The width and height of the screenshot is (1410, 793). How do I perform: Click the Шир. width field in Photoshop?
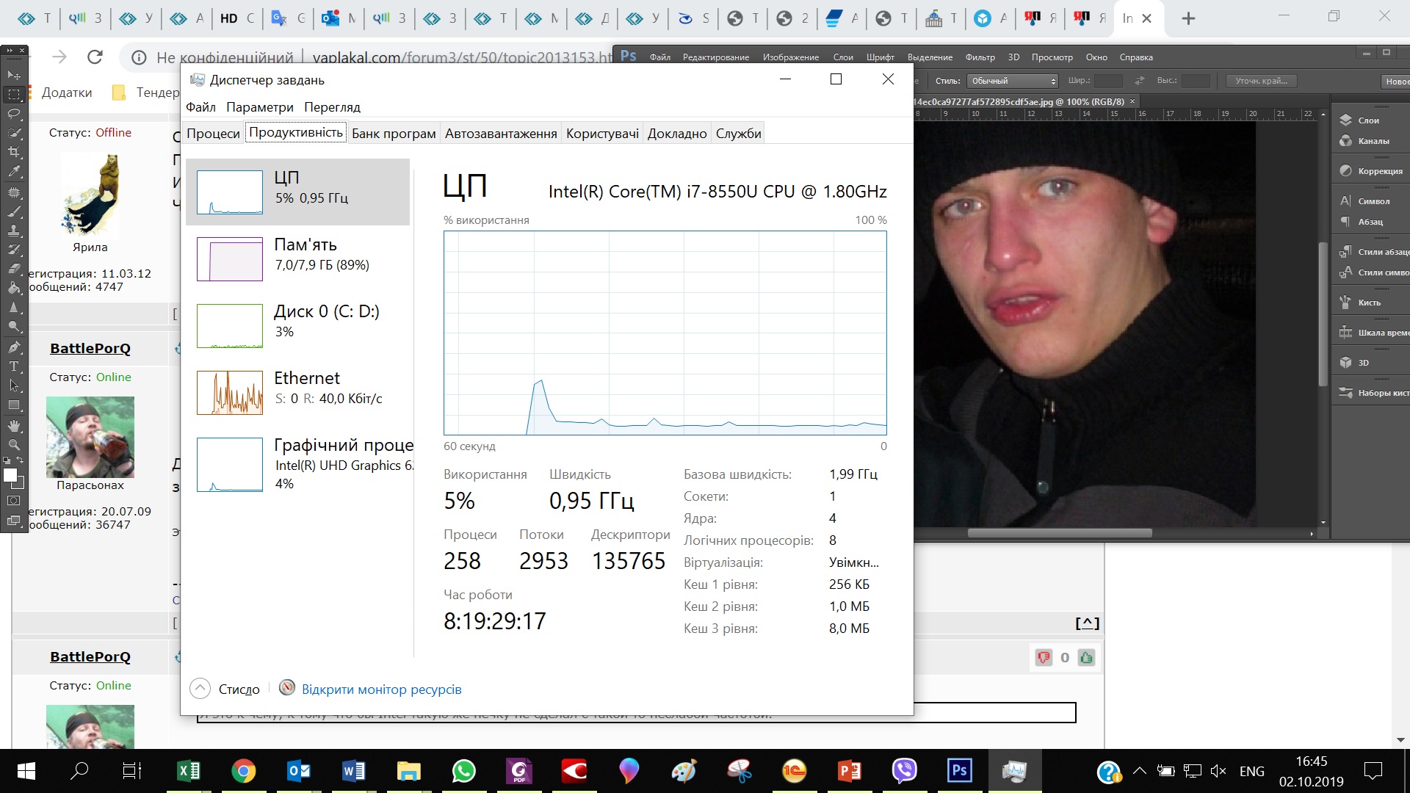tap(1108, 81)
